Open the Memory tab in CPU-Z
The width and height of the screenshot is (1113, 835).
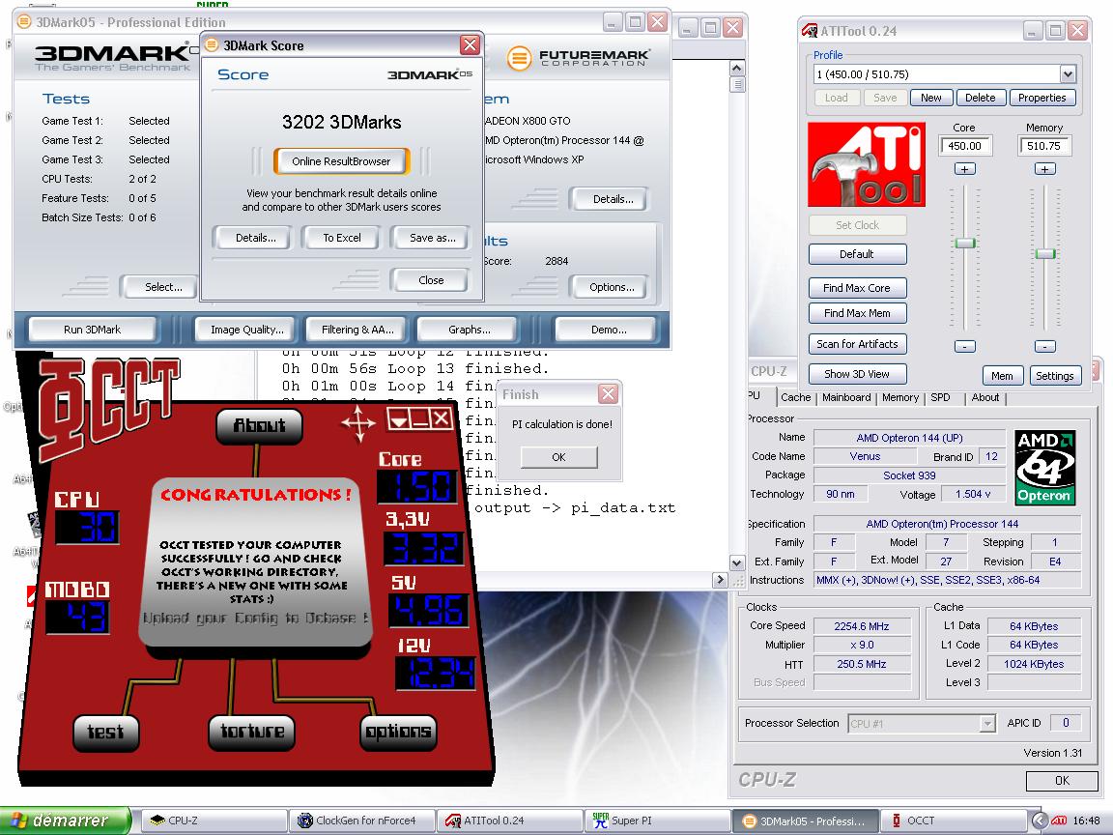(900, 397)
